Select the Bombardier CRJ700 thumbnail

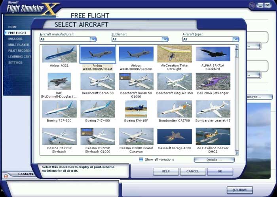(x=175, y=109)
